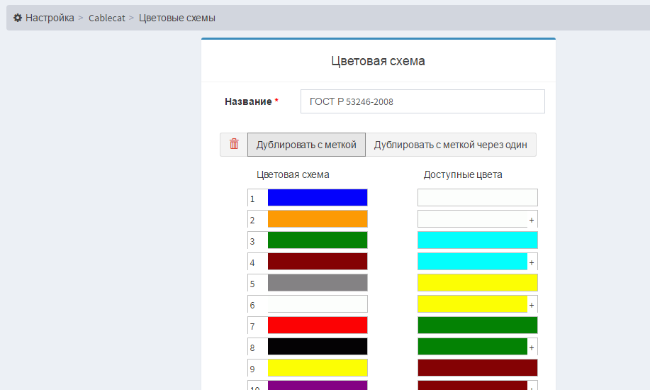Image resolution: width=650 pixels, height=390 pixels.
Task: Select yellow color number 9 in scheme
Action: pyautogui.click(x=317, y=368)
